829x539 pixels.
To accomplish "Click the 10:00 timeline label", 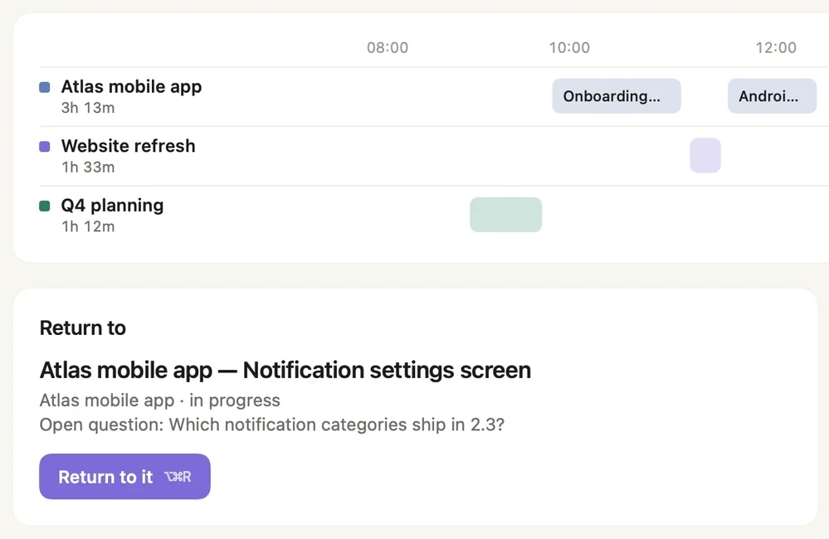I will click(x=569, y=47).
